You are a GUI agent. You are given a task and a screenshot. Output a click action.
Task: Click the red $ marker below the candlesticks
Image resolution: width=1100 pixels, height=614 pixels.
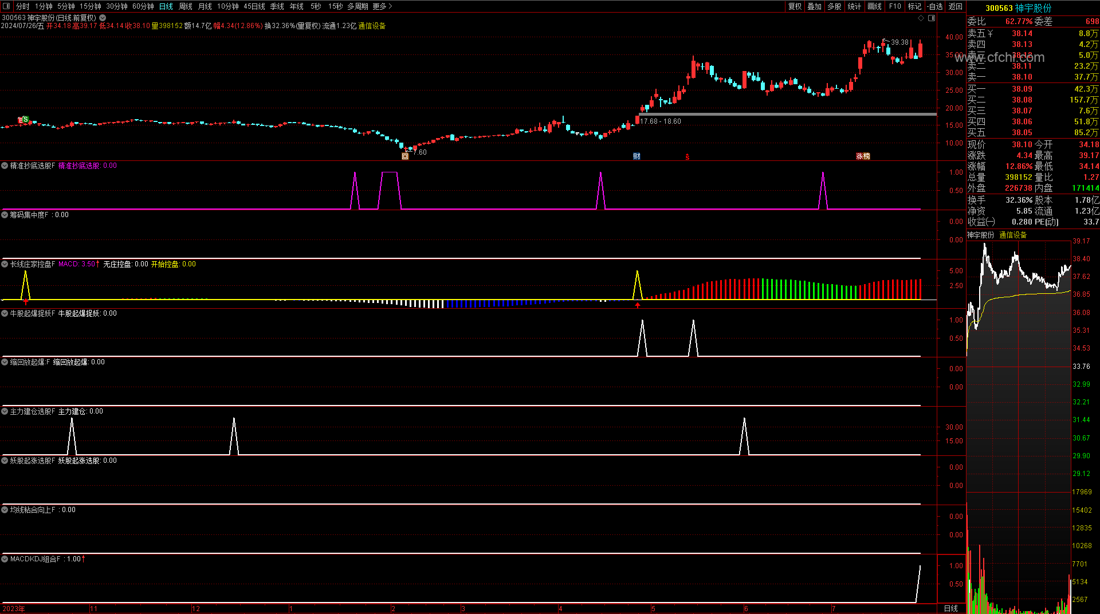coord(687,157)
